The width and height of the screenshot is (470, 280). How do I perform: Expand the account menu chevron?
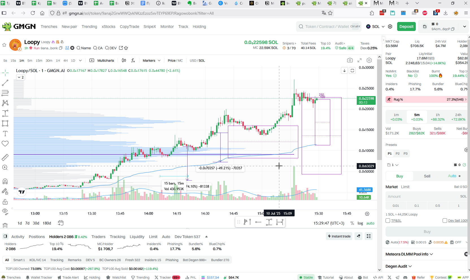(465, 26)
